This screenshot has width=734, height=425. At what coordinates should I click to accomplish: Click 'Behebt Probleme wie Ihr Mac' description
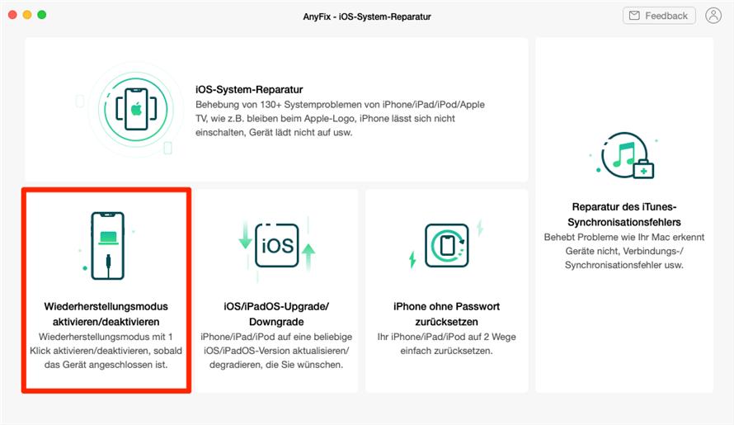pos(624,251)
